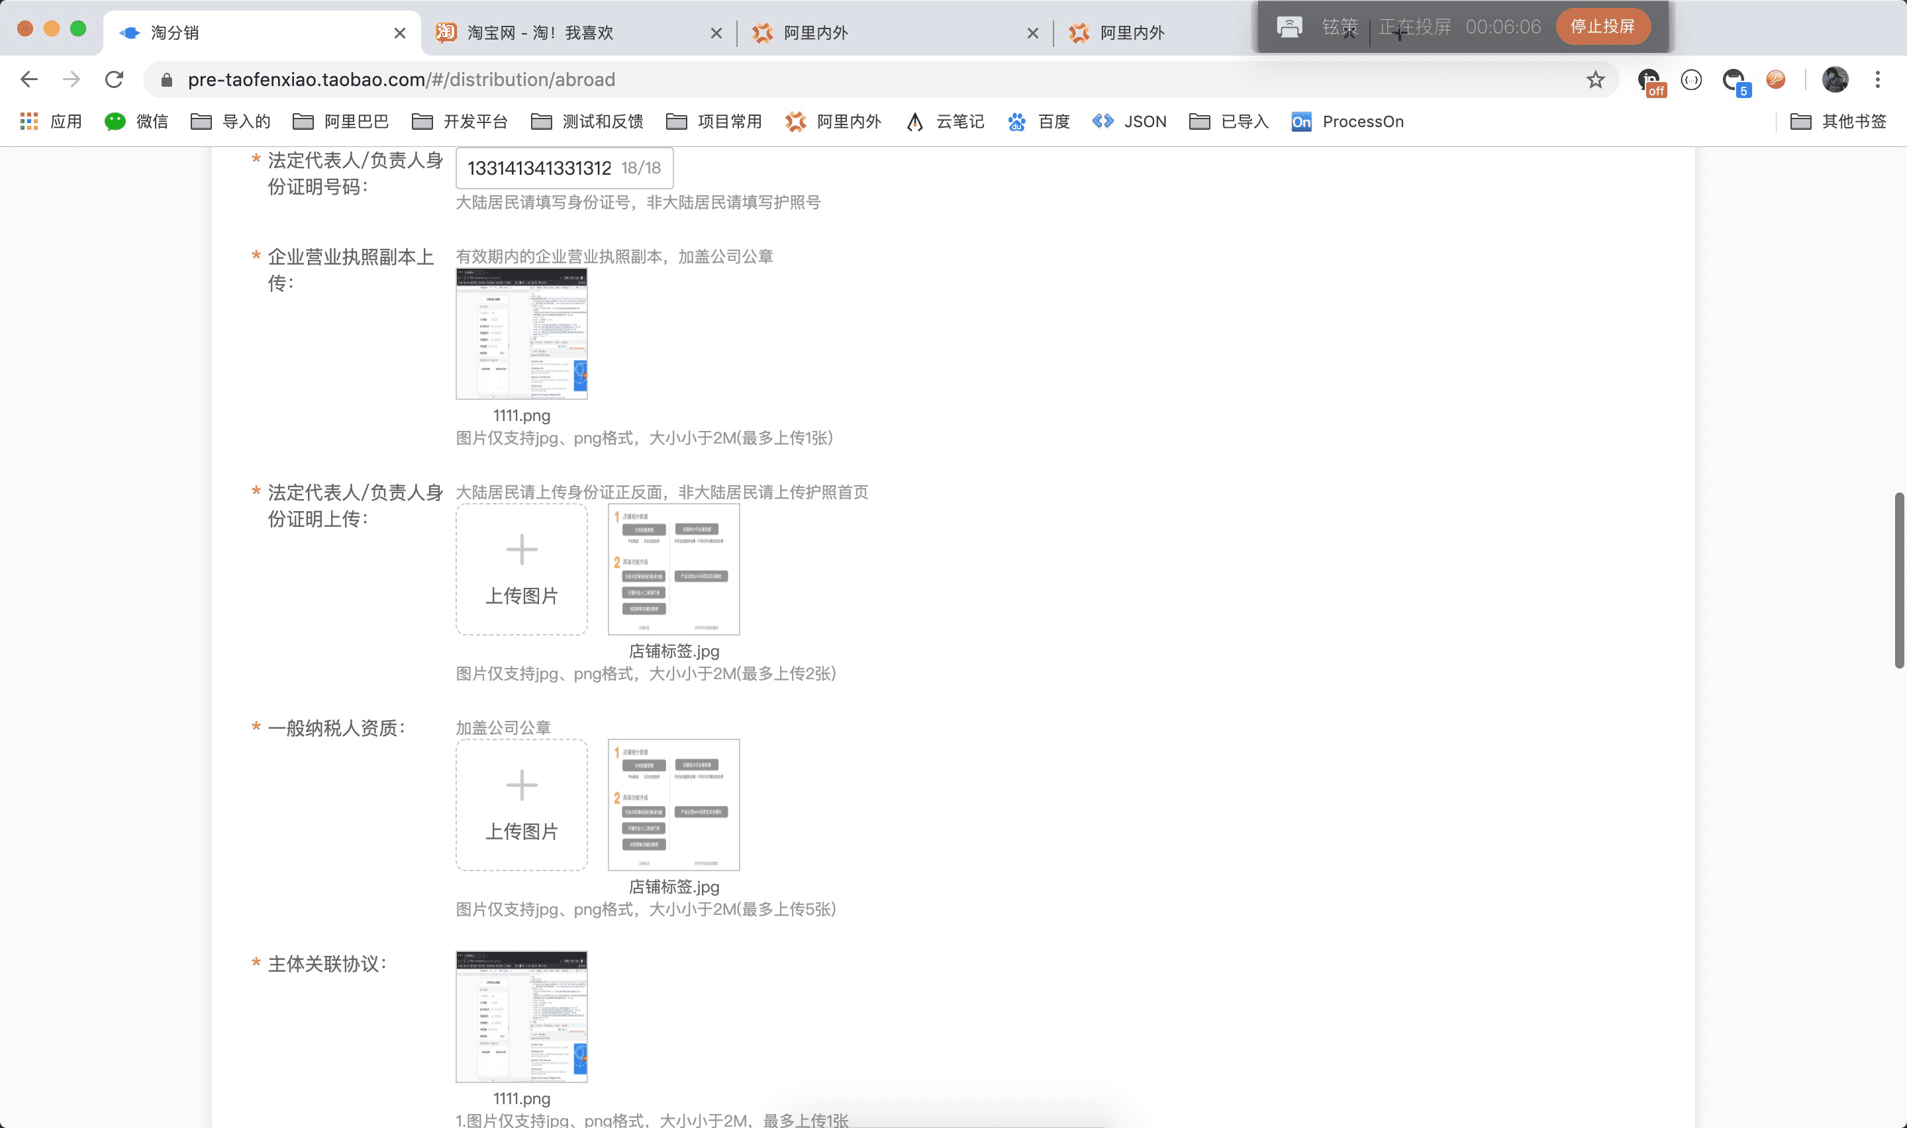Click the 加盖公司公章 hint text
The height and width of the screenshot is (1128, 1907).
tap(503, 728)
